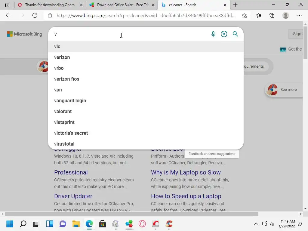This screenshot has height=231, width=308.
Task: Choose the 'vlc' suggestion
Action: coord(146,47)
